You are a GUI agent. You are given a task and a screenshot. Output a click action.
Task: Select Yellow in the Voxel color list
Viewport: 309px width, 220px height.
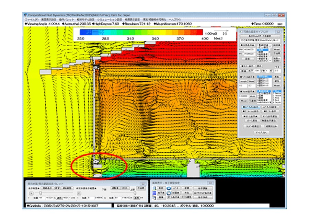(x=277, y=95)
